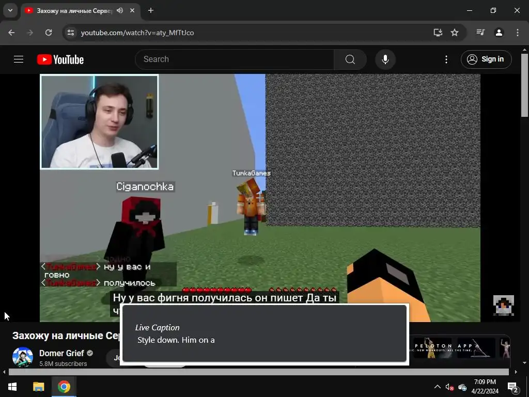Click the horizontal page scrollbar
The height and width of the screenshot is (397, 529).
click(x=259, y=372)
